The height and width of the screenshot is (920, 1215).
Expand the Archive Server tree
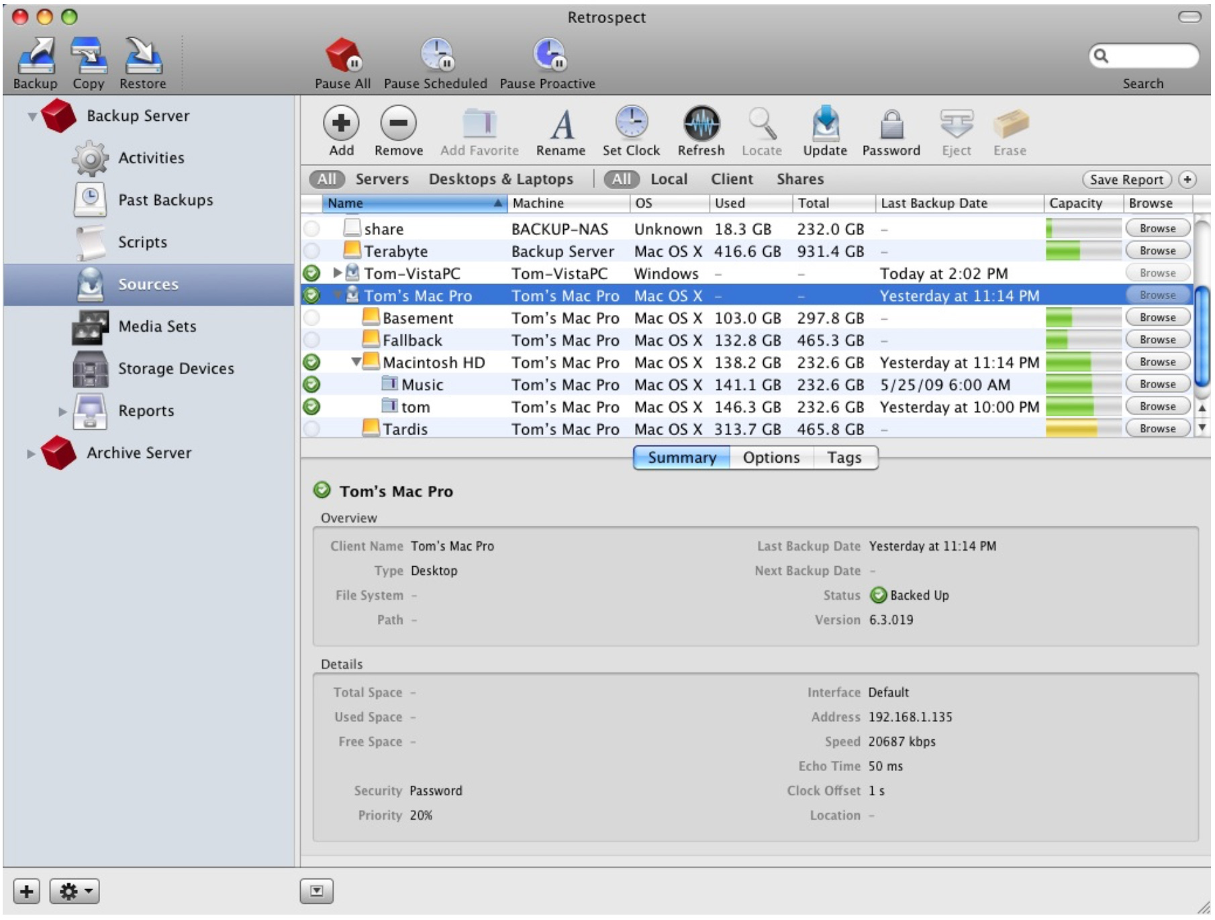[x=31, y=454]
